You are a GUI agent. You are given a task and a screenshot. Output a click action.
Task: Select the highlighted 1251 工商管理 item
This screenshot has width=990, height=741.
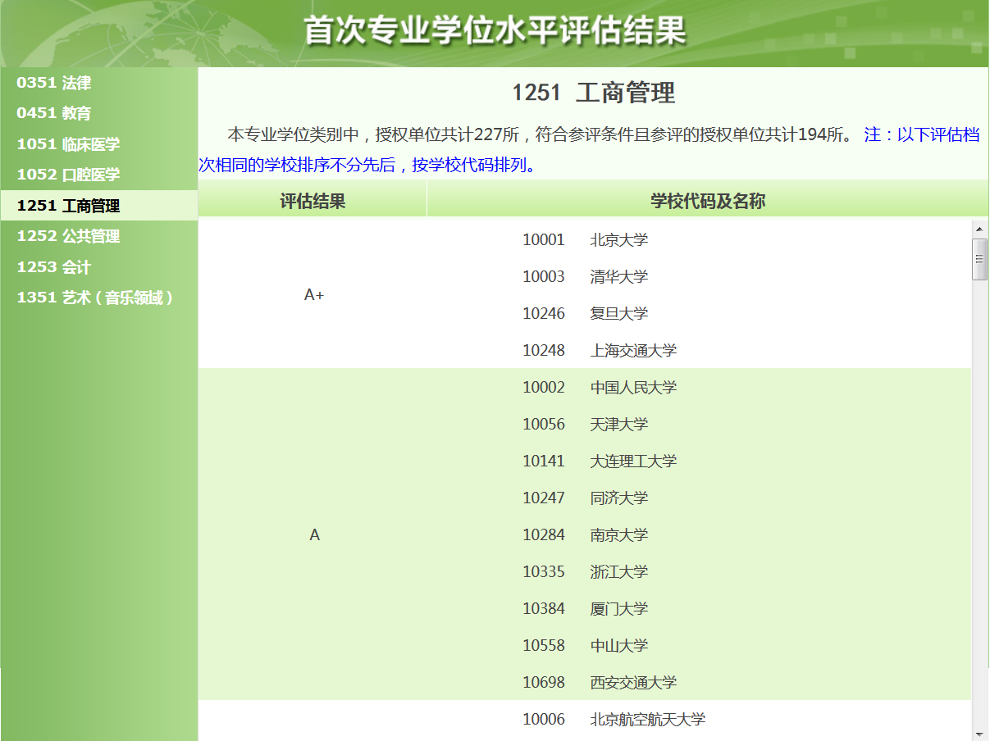click(x=68, y=206)
